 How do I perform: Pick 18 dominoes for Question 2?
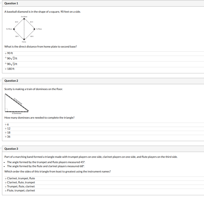pos(6,132)
